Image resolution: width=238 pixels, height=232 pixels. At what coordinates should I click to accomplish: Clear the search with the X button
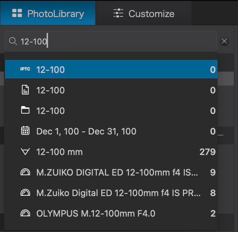(x=224, y=41)
